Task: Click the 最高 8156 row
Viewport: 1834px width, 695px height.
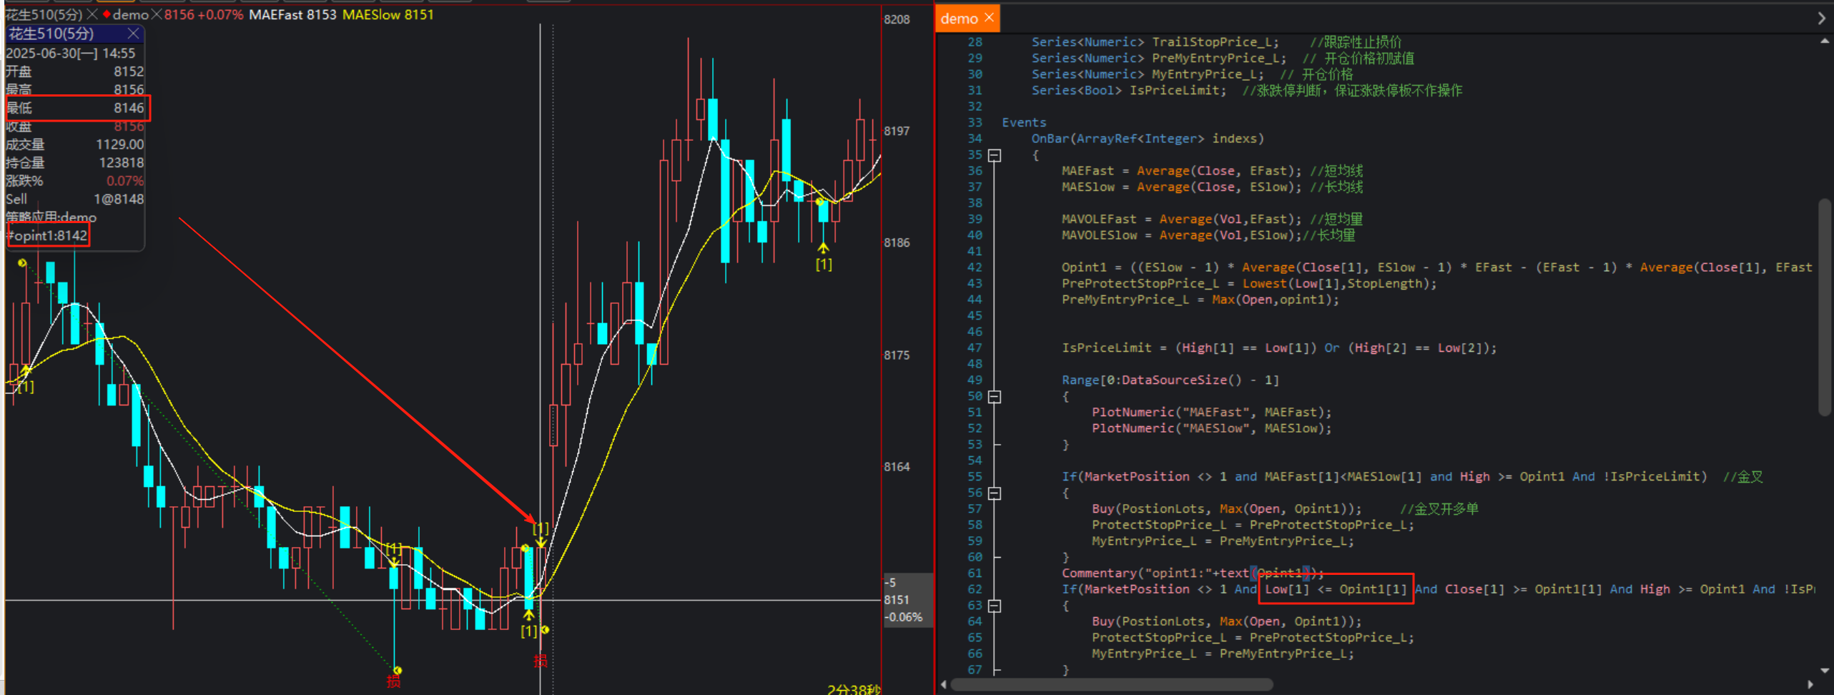Action: pyautogui.click(x=74, y=89)
